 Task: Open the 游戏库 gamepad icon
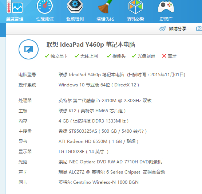166,7
